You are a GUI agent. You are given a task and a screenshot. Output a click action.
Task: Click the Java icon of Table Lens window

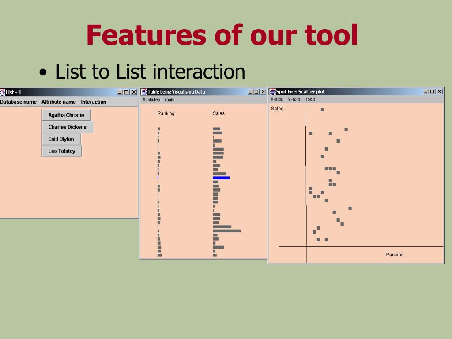[x=144, y=92]
